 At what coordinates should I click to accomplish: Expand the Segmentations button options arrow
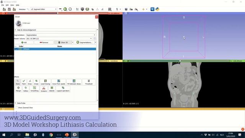(x=95, y=43)
